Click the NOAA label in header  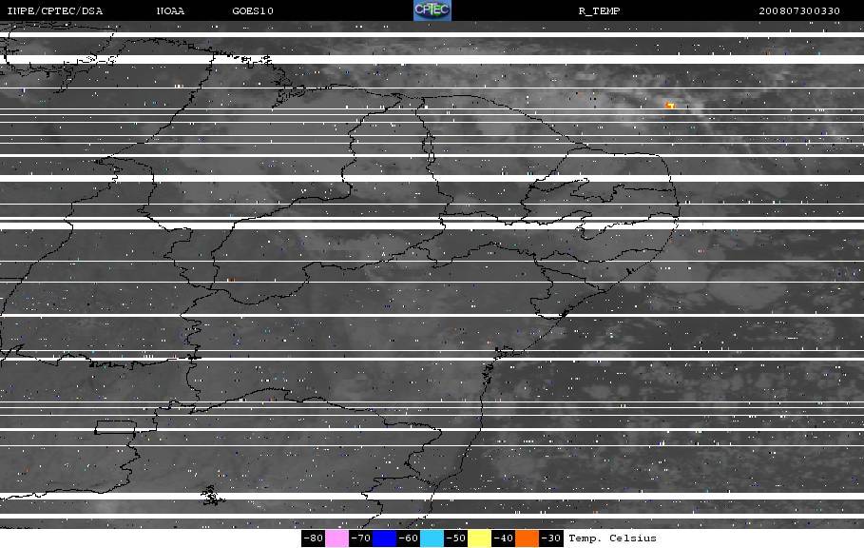pos(170,11)
